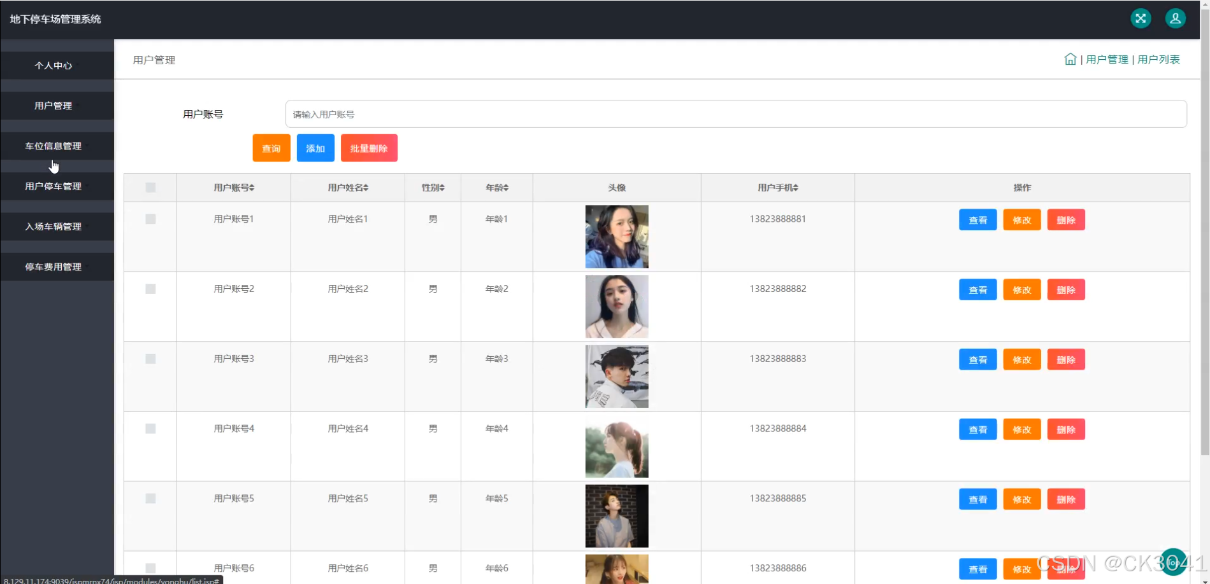The width and height of the screenshot is (1210, 584).
Task: Click 查看 for 用户账号2
Action: coord(978,290)
